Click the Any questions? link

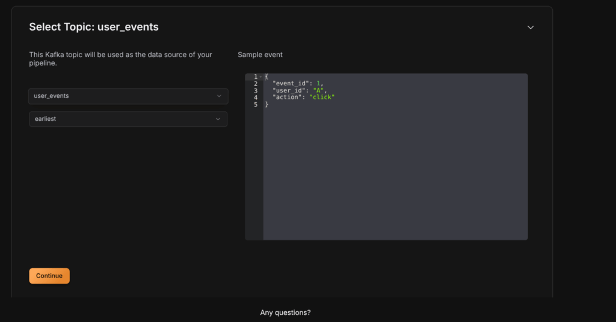coord(285,312)
